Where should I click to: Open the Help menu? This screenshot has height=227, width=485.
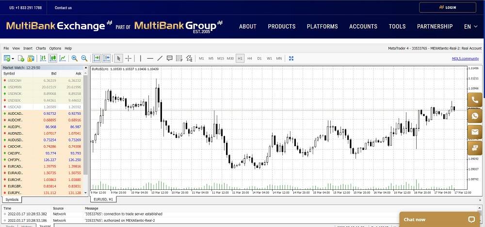coord(68,48)
